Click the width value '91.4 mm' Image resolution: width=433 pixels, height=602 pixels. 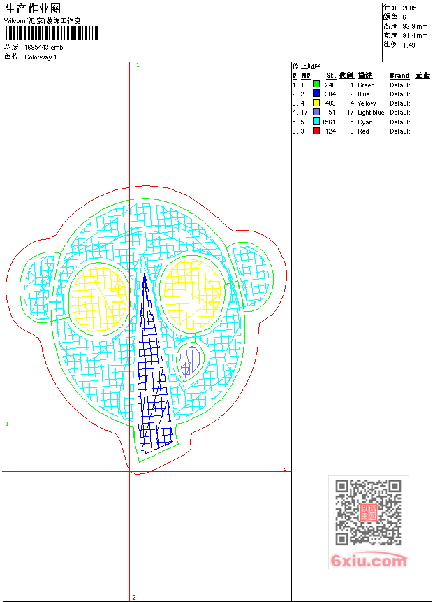click(415, 36)
